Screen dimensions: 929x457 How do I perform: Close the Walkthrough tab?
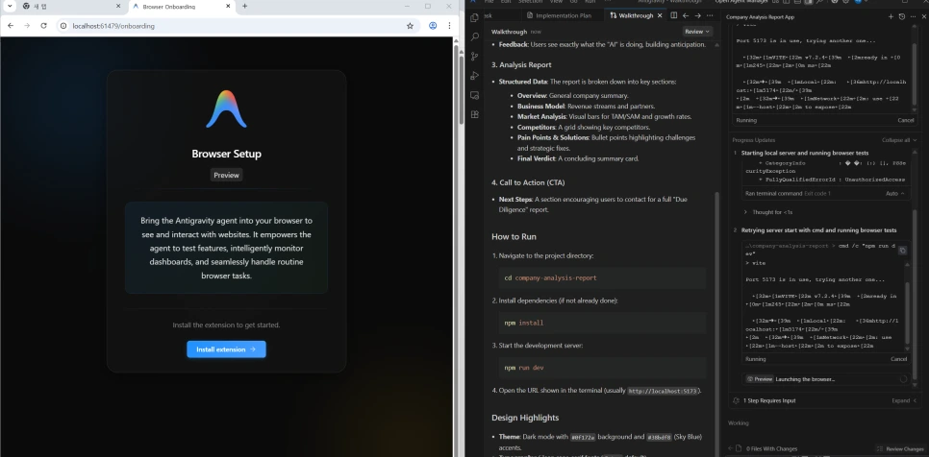[x=660, y=15]
